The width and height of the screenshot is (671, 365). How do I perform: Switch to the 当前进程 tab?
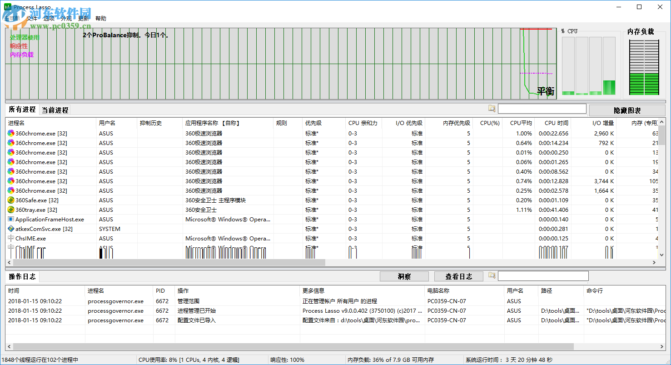pyautogui.click(x=55, y=110)
